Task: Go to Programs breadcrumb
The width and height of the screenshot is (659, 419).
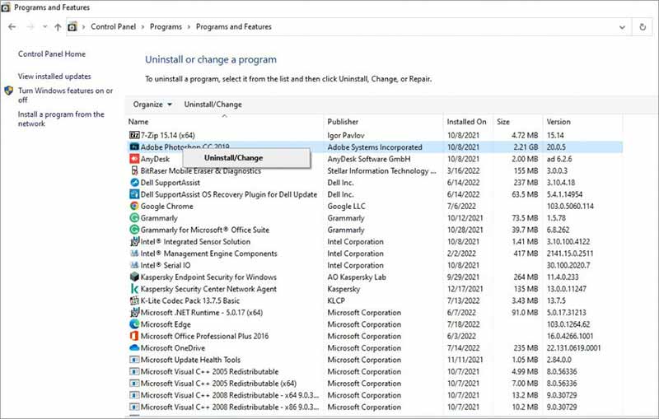Action: coord(166,27)
